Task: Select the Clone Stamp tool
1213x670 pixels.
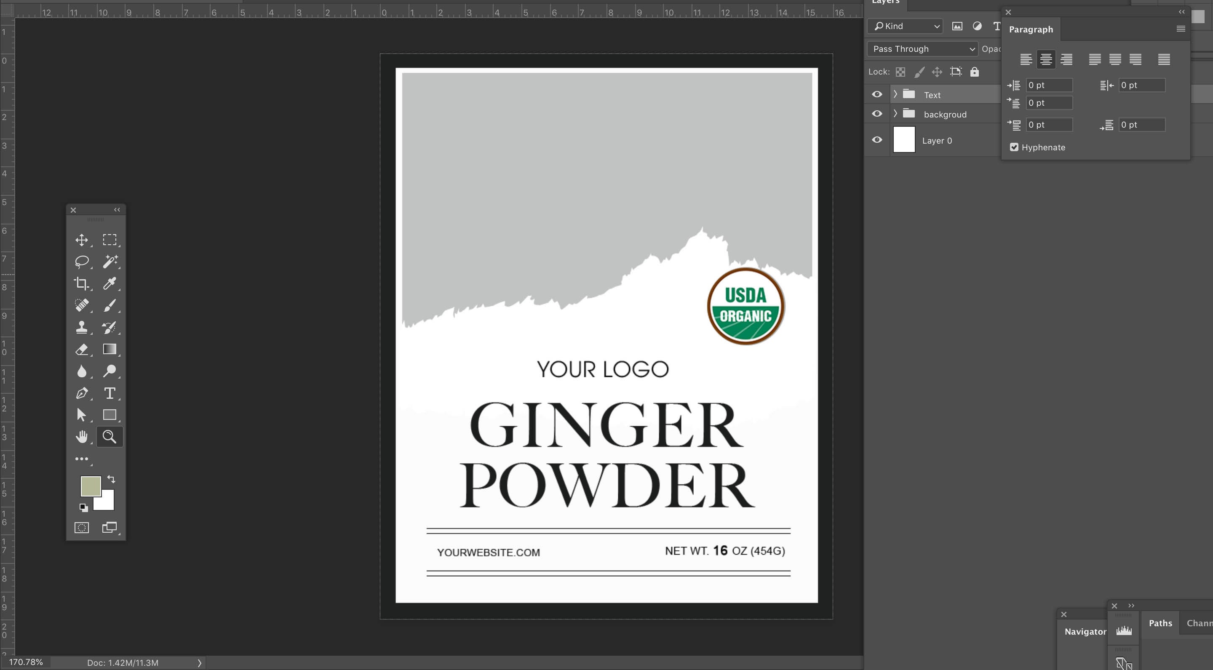Action: 83,327
